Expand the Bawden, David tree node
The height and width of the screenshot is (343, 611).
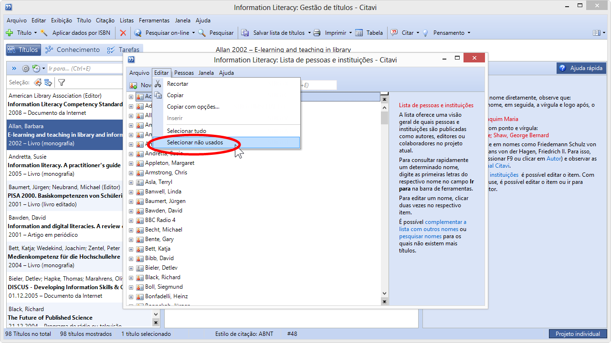[131, 211]
